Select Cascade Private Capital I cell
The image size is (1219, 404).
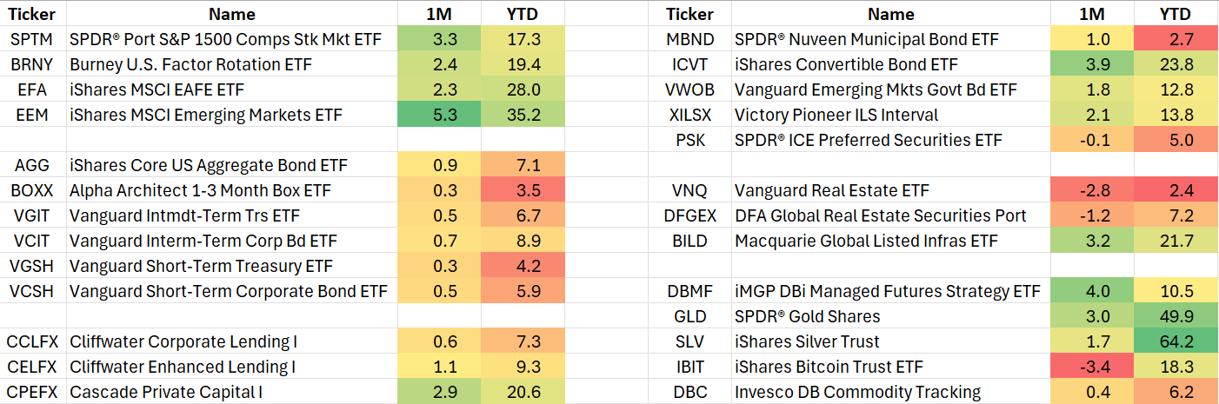click(x=165, y=392)
